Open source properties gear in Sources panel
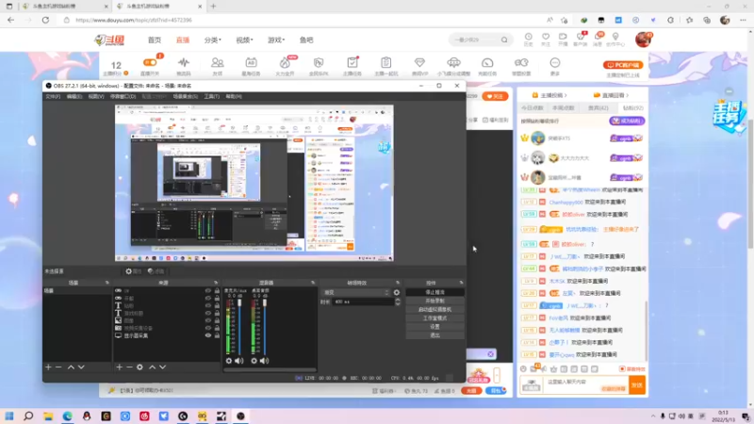Image resolution: width=754 pixels, height=424 pixels. (139, 367)
